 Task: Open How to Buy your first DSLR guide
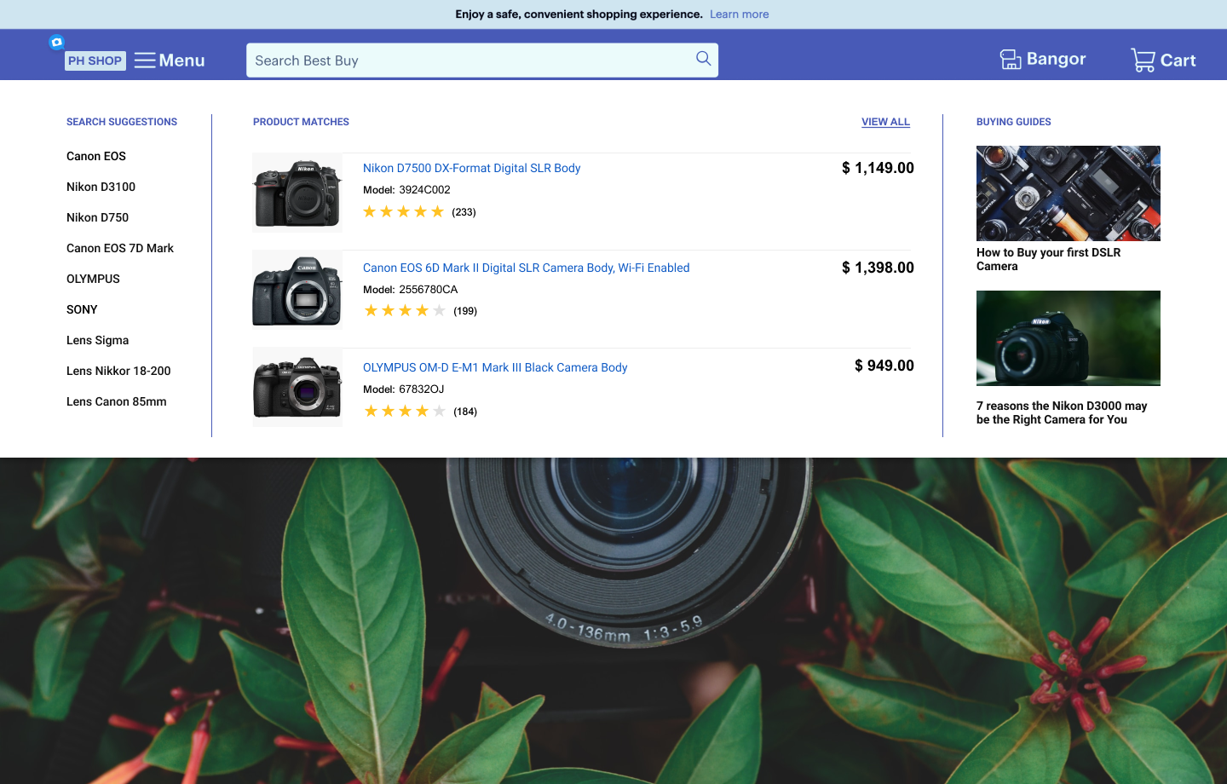coord(1049,259)
